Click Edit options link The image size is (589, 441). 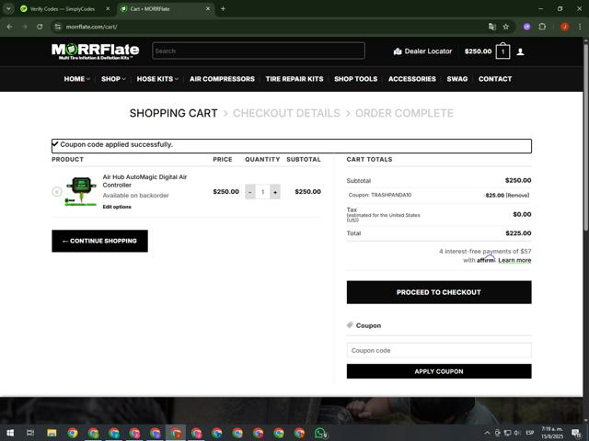117,207
